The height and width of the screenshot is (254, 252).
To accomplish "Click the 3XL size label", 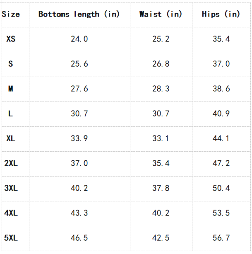I will (11, 188).
